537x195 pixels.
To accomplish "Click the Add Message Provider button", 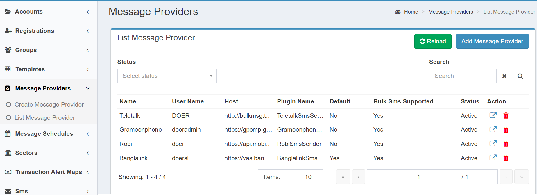I will click(492, 41).
